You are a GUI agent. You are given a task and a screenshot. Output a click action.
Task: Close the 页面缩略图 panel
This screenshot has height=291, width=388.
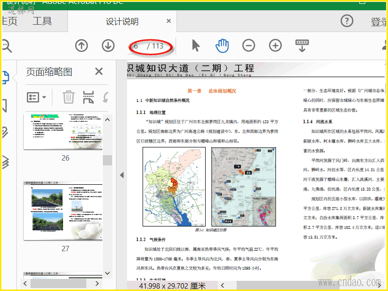coord(99,71)
